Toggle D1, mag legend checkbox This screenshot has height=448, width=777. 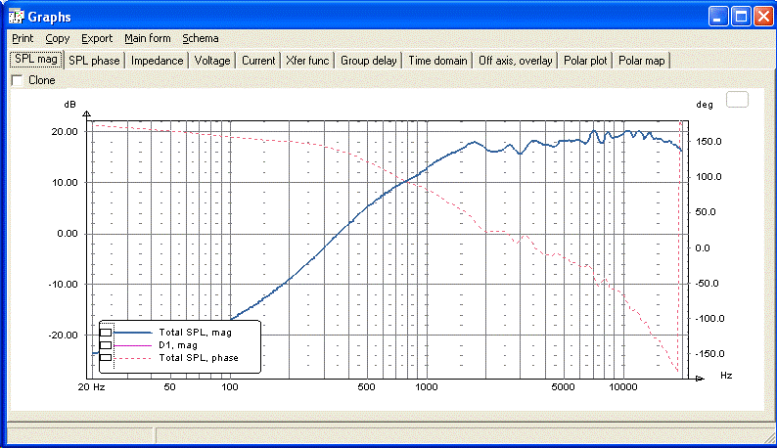[x=106, y=345]
